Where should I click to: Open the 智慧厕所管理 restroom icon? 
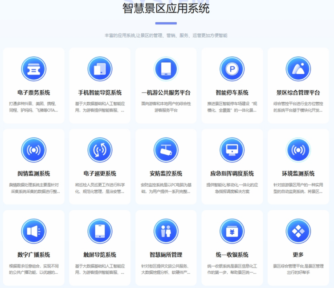click(166, 232)
